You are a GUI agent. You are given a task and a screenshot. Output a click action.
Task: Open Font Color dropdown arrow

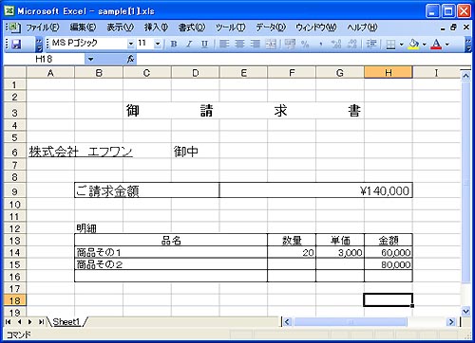click(x=447, y=45)
